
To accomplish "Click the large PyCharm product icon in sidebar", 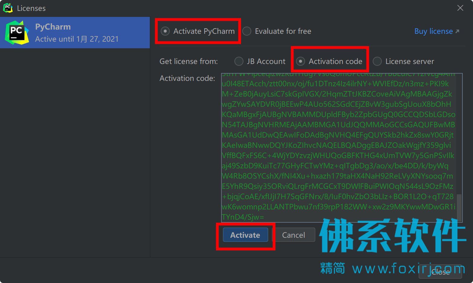I will click(17, 32).
